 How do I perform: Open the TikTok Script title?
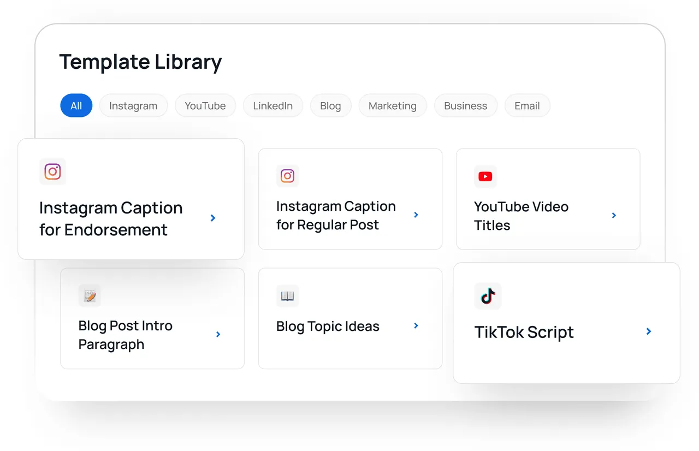524,332
